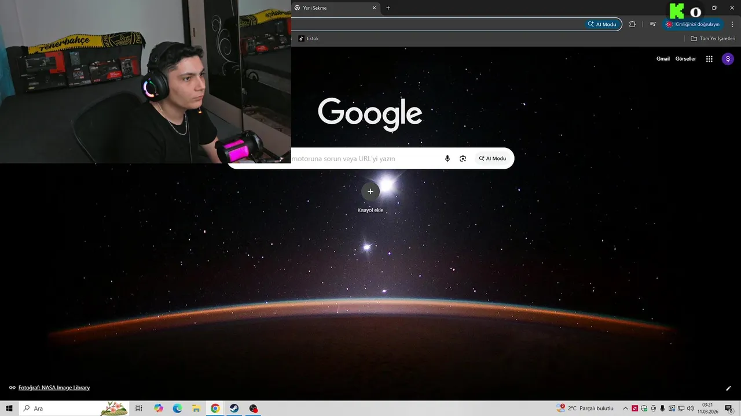741x416 pixels.
Task: Switch to Chrome on the taskbar
Action: (x=215, y=408)
